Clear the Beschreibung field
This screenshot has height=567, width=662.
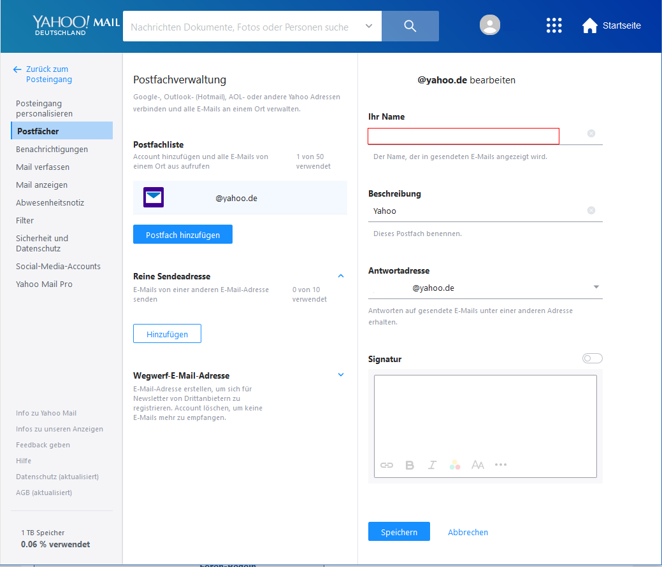coord(591,211)
